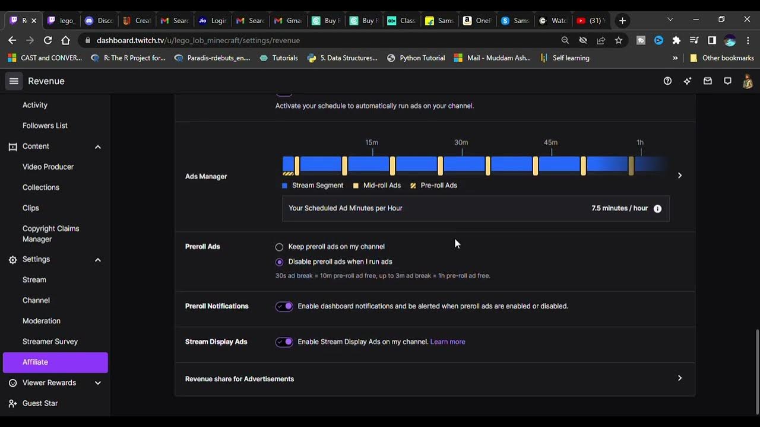Select the Affiliate sidebar item

(55, 362)
